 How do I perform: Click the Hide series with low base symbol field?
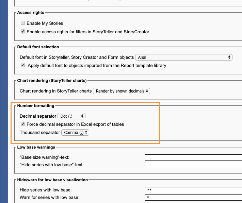click(194, 190)
